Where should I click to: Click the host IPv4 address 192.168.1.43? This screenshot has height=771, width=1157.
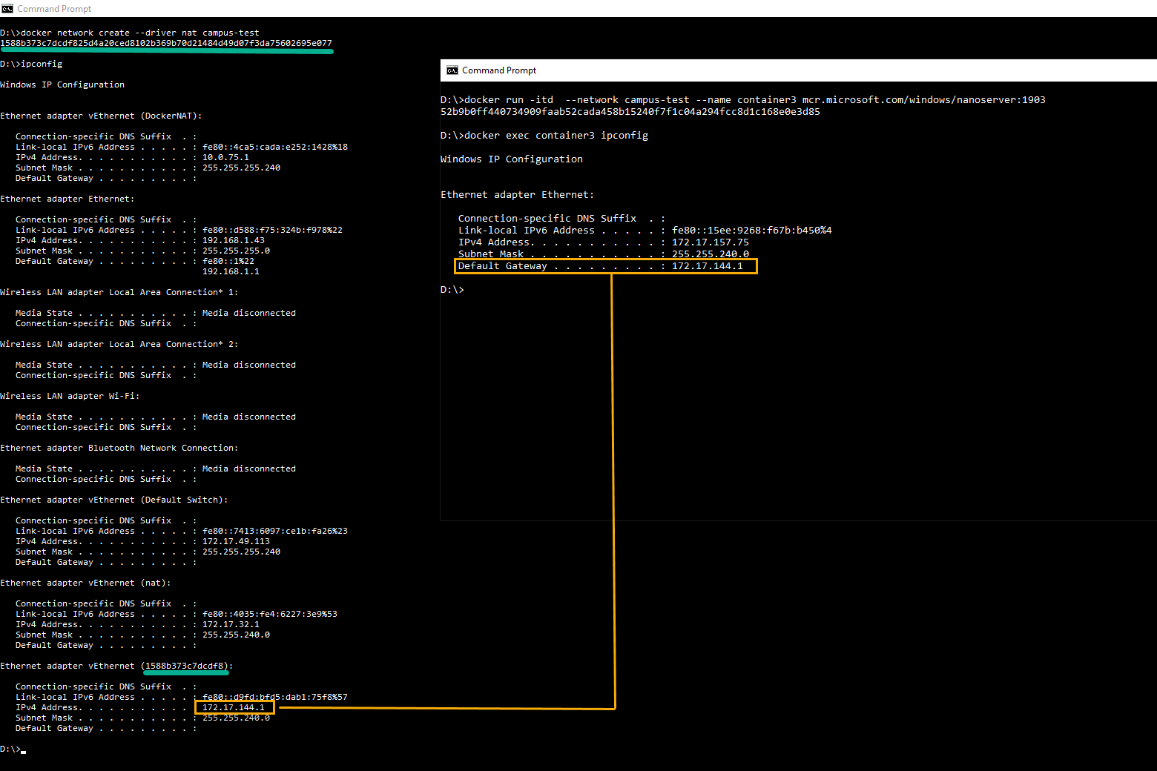pyautogui.click(x=233, y=240)
